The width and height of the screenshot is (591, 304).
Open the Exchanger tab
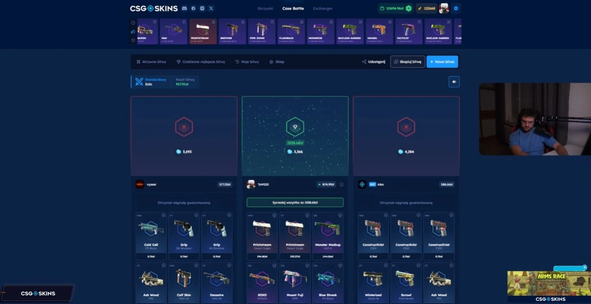click(x=322, y=8)
